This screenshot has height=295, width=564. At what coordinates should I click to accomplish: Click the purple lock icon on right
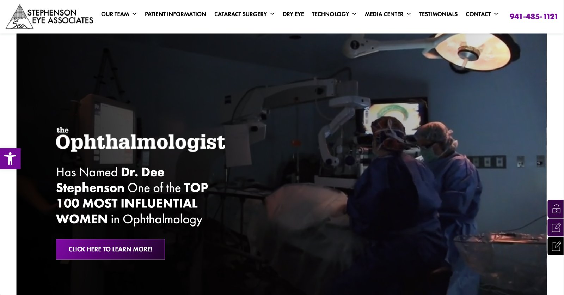click(556, 209)
